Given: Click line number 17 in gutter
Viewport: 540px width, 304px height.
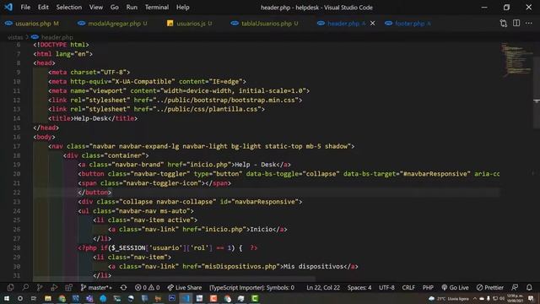Looking at the screenshot, I should [x=17, y=146].
